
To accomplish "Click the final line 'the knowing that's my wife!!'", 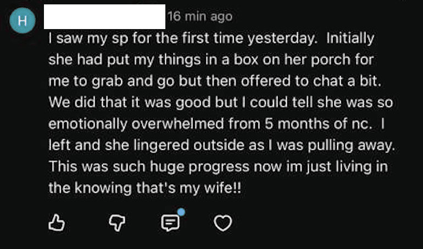I will point(145,188).
